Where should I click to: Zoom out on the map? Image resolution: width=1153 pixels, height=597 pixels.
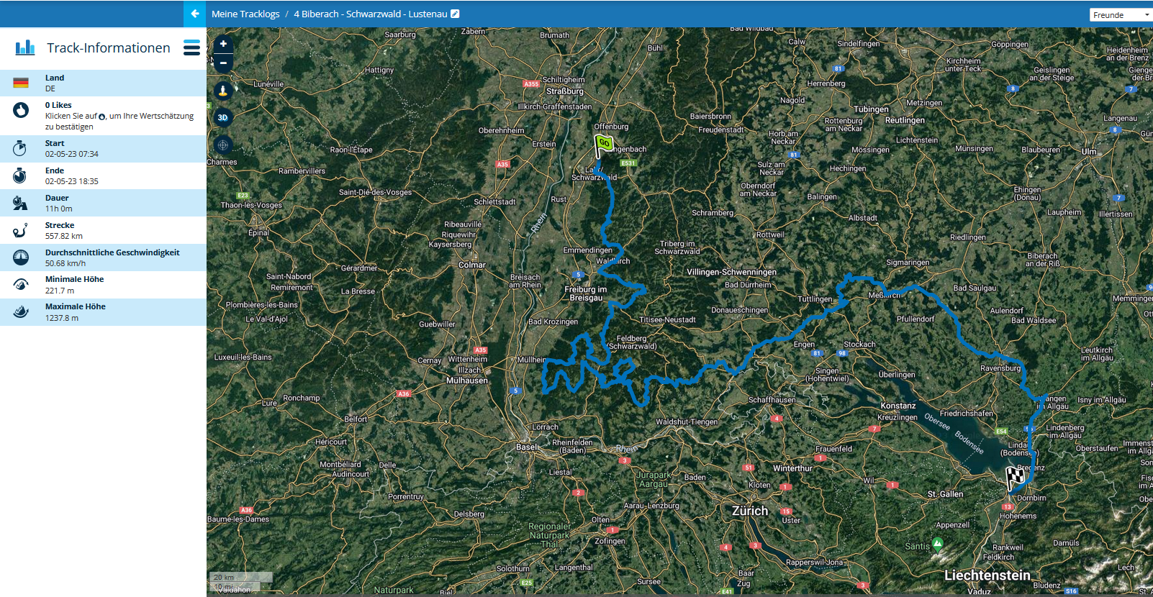[223, 63]
